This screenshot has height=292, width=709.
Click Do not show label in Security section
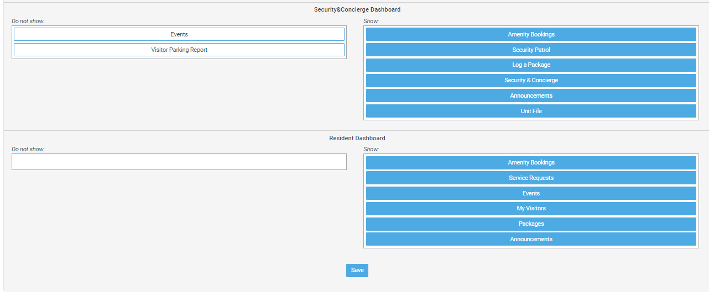click(28, 22)
